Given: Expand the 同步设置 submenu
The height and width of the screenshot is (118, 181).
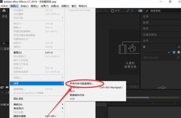Looking at the screenshot, I should (x=37, y=112).
